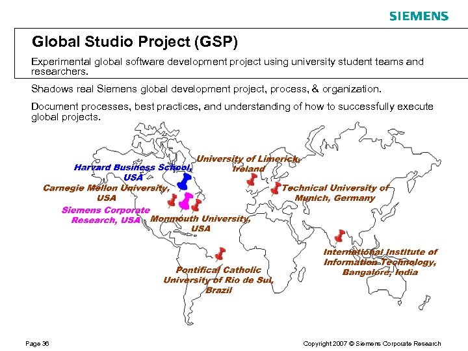The width and height of the screenshot is (468, 351).
Task: Click the 'Harvard Business School, USA' label
Action: tap(133, 172)
